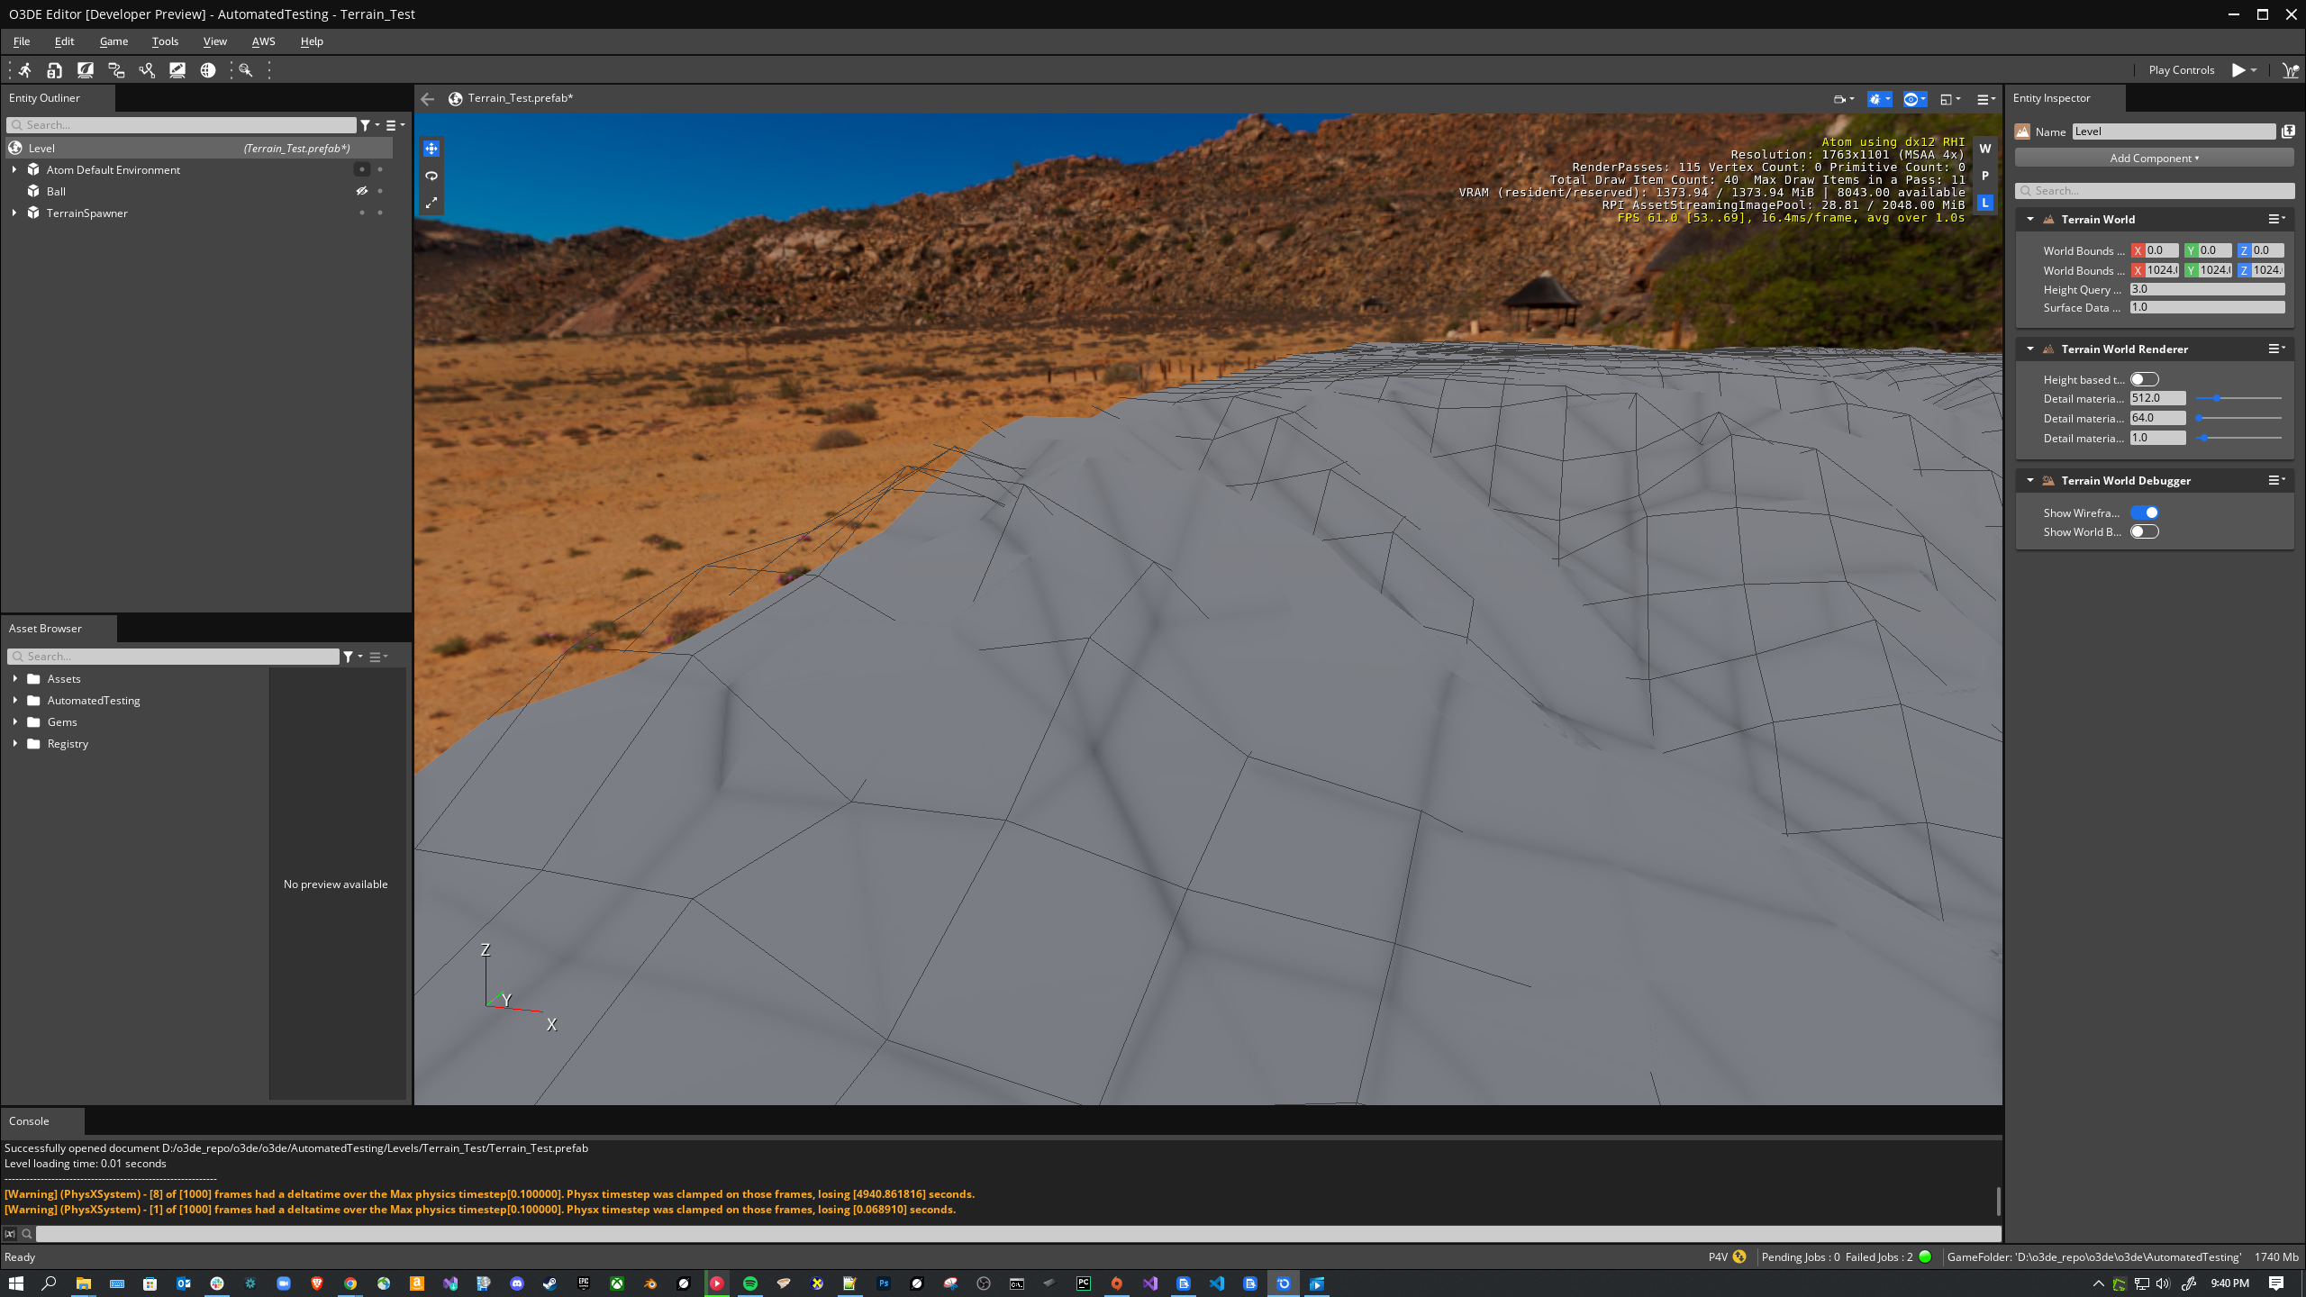Select the Move manipulator in viewport
The image size is (2306, 1297).
[x=431, y=149]
